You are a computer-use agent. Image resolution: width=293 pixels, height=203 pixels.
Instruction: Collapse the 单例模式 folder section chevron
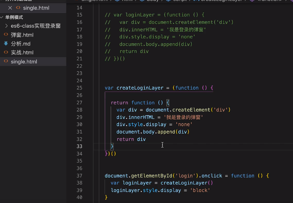coord(2,17)
